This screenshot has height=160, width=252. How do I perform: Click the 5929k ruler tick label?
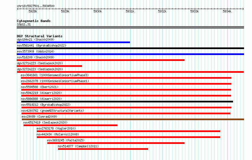click(65, 11)
